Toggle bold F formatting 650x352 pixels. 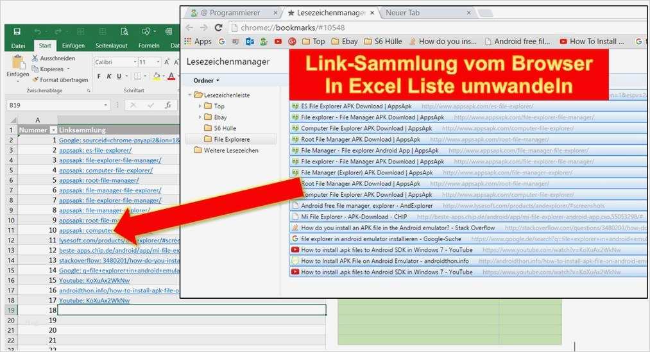click(99, 76)
